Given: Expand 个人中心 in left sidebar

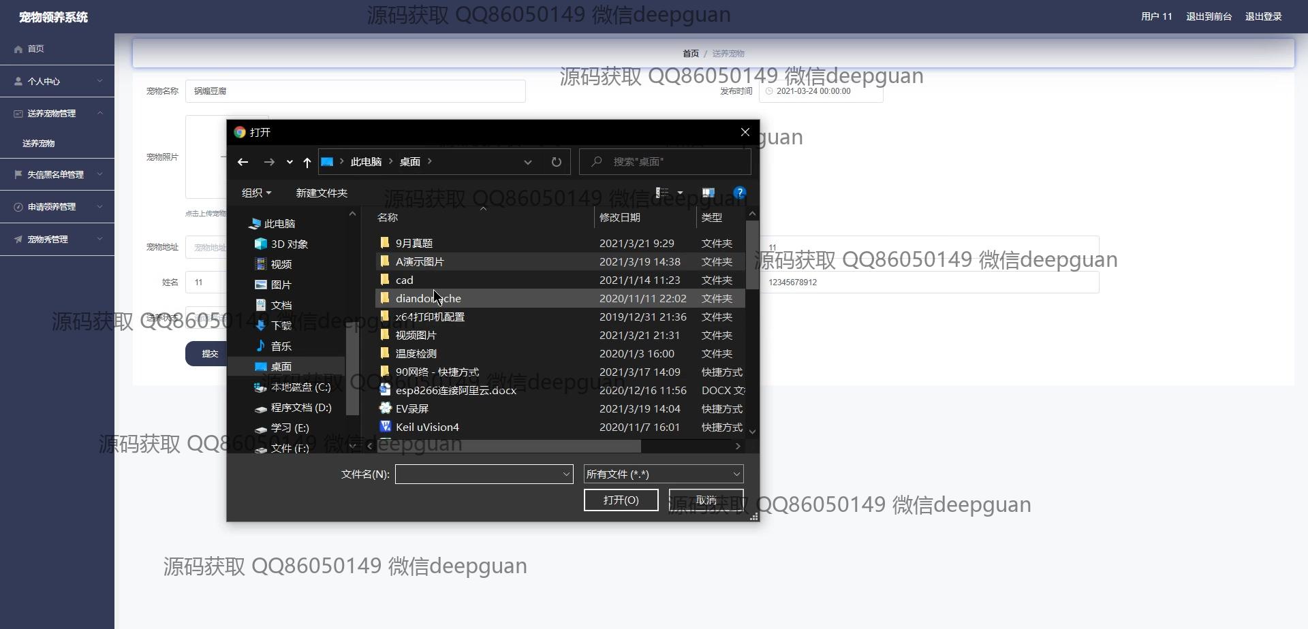Looking at the screenshot, I should click(x=57, y=81).
